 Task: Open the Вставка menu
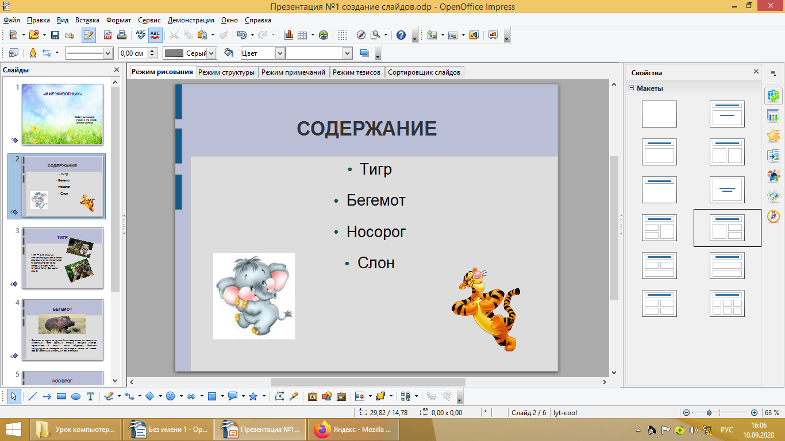tap(87, 20)
